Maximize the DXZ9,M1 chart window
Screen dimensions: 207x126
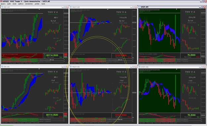(202, 67)
